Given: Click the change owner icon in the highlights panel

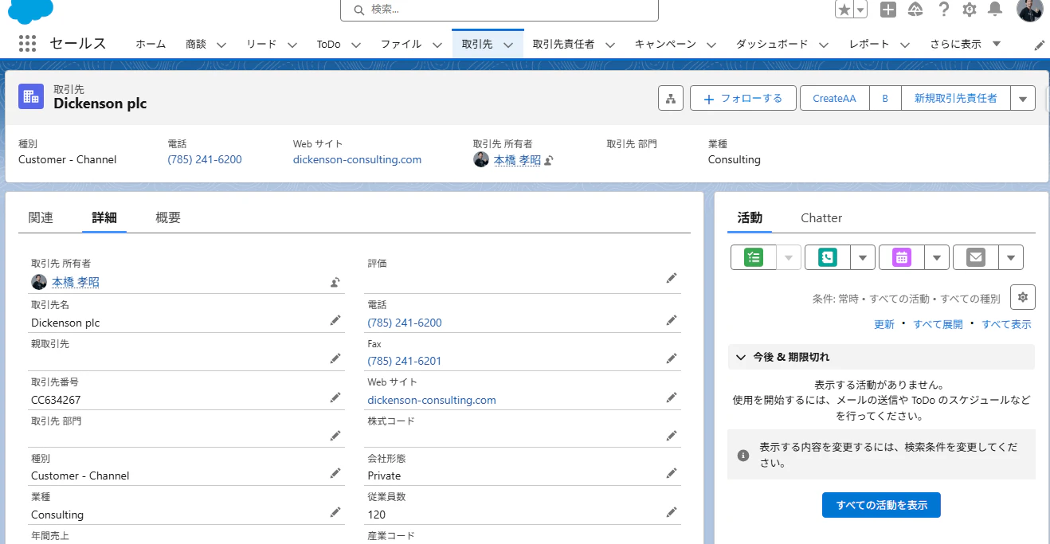Looking at the screenshot, I should (549, 161).
